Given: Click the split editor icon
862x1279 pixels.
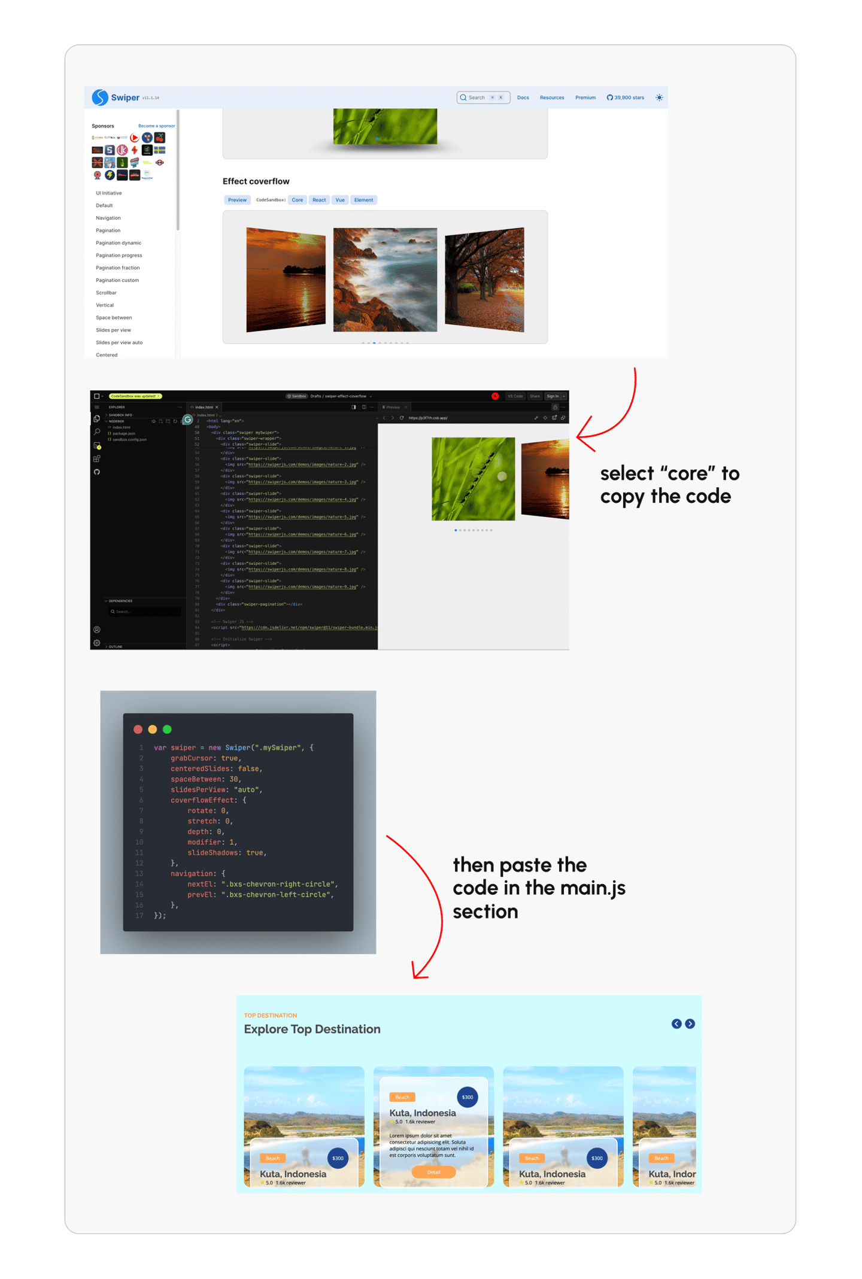Looking at the screenshot, I should (x=364, y=407).
